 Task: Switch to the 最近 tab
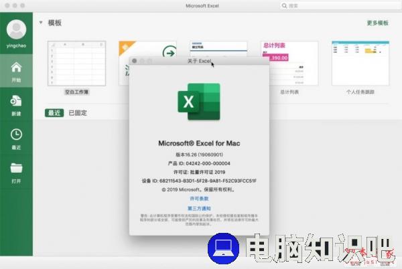coord(54,113)
